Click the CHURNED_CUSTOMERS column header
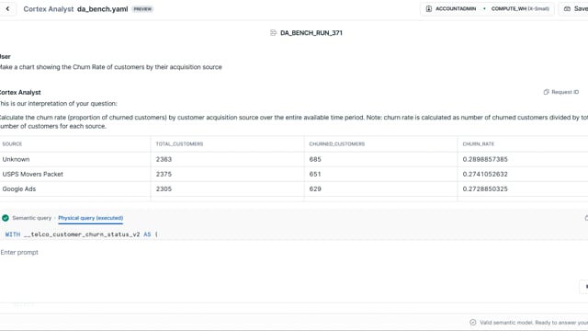 point(337,144)
